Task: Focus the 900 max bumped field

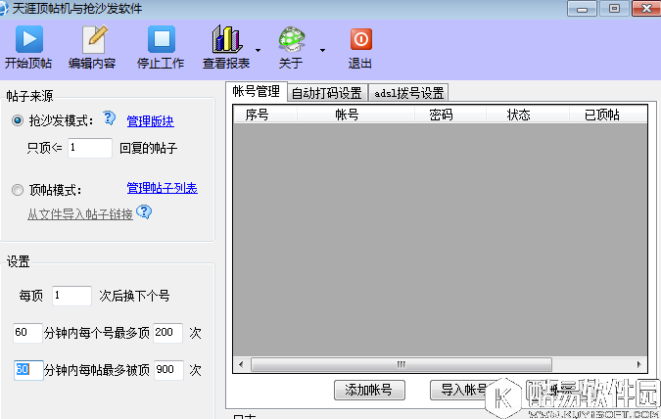Action: (168, 370)
